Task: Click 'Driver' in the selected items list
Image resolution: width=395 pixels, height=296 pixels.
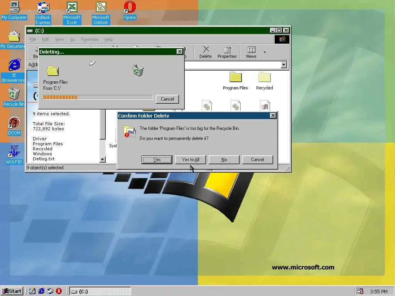Action: pyautogui.click(x=40, y=139)
